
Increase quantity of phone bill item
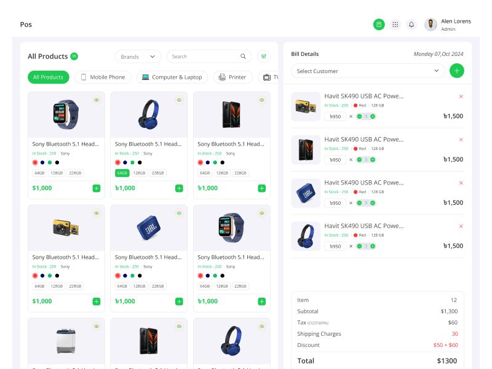click(373, 160)
